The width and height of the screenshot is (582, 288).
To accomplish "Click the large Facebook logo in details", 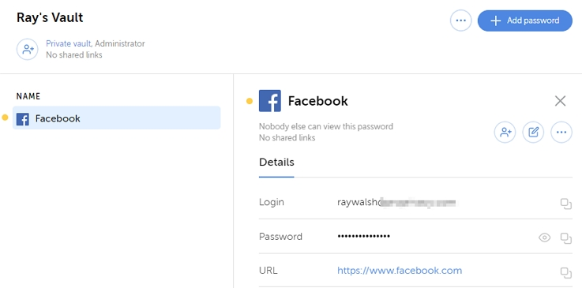I will (270, 101).
